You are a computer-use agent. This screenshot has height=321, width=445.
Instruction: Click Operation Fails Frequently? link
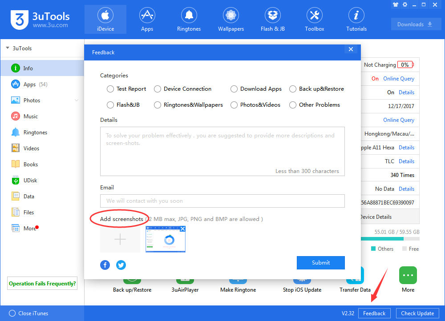[x=42, y=283]
